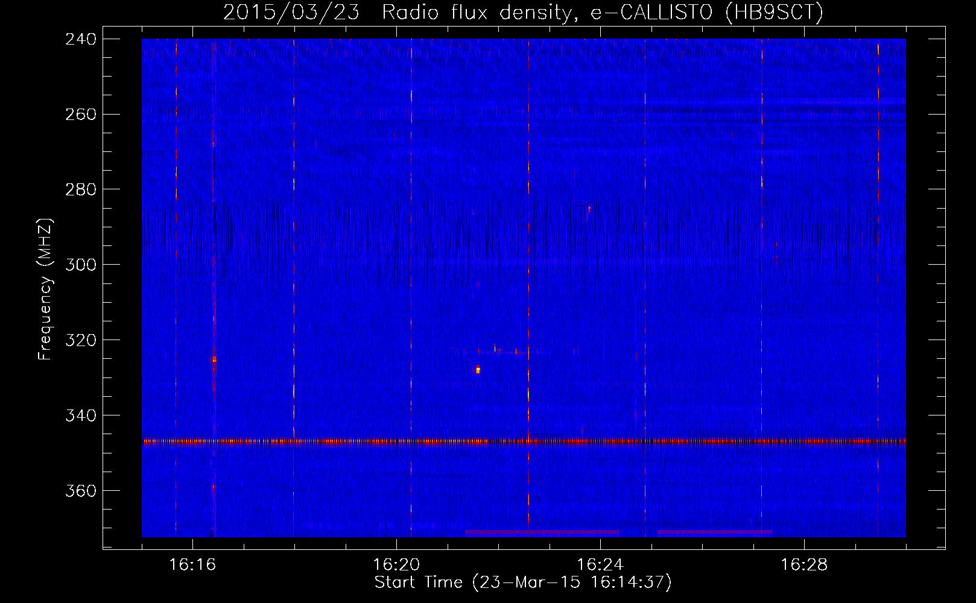Click the longer purple bar at spectrogram bottom
The image size is (976, 603).
point(542,532)
